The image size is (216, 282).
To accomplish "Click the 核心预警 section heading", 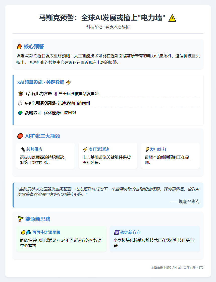I will pos(34,47).
